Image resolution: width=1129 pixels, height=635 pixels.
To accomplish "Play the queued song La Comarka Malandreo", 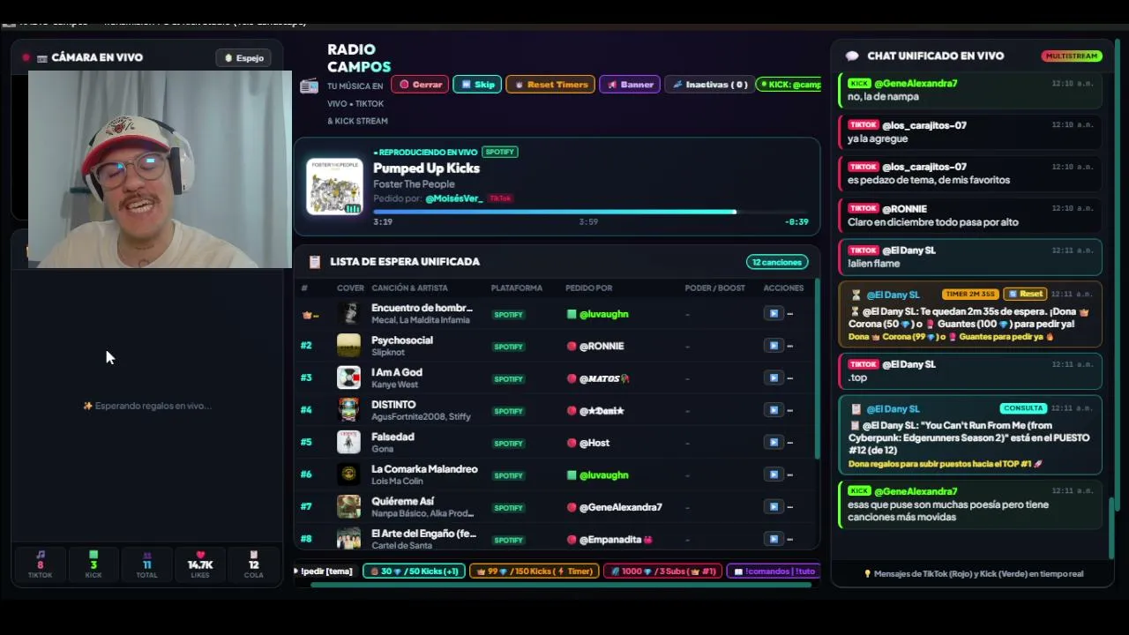I will [774, 474].
